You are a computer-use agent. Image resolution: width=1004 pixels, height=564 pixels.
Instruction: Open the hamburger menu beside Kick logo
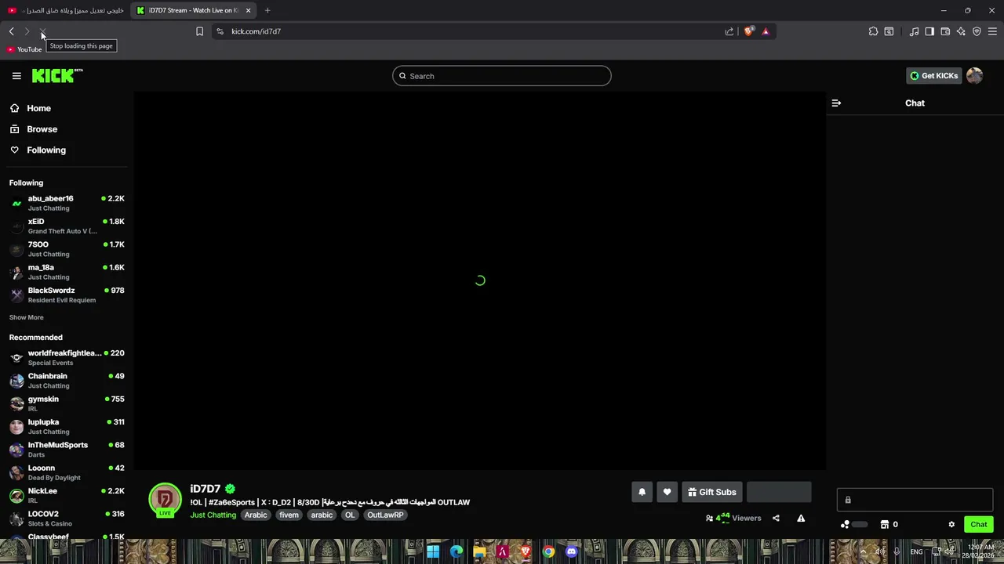(16, 76)
